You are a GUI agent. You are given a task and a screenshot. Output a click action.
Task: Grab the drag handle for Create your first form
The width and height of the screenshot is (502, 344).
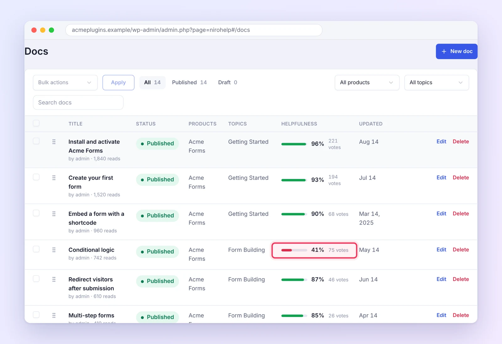54,178
